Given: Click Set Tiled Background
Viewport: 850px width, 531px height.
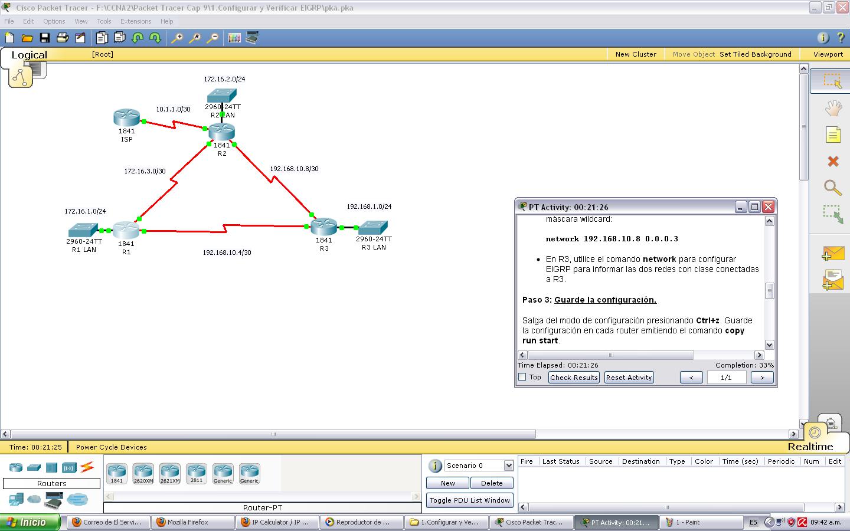Looking at the screenshot, I should pyautogui.click(x=755, y=54).
